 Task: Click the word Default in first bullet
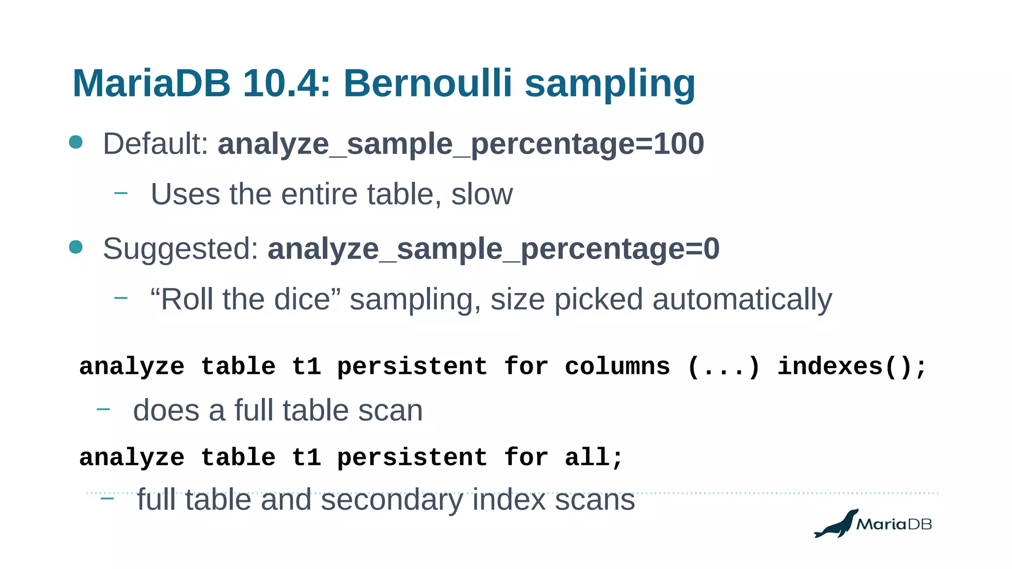pyautogui.click(x=156, y=144)
